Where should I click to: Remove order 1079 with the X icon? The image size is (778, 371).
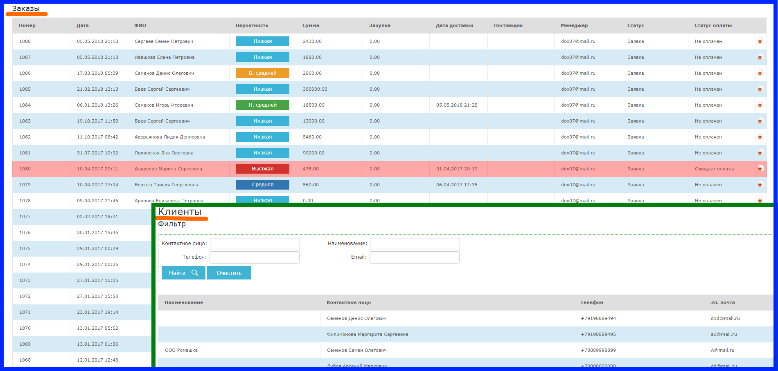tap(760, 185)
